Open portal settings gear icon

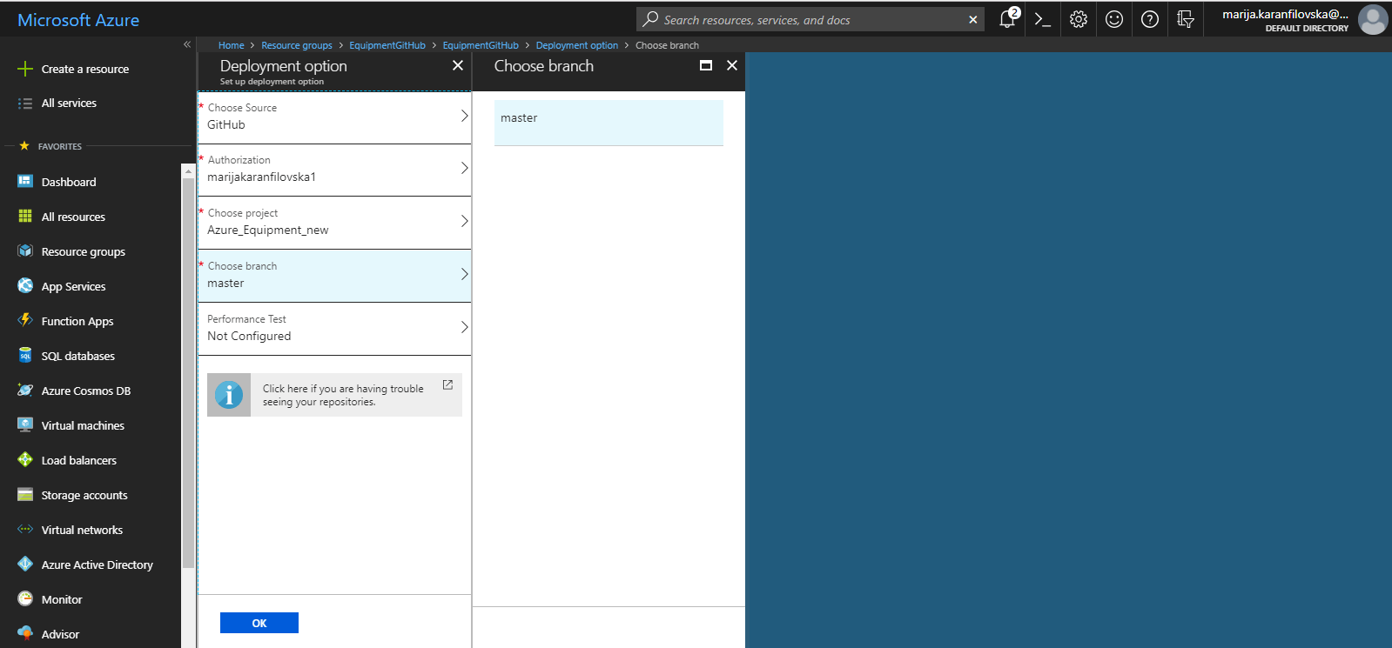coord(1079,19)
